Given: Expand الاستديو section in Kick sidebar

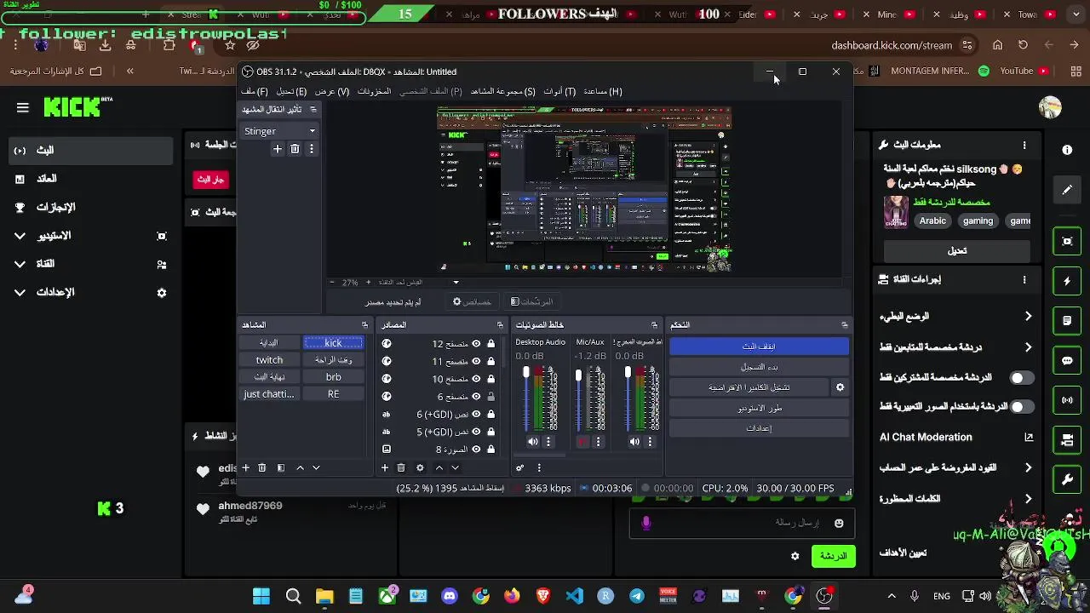Looking at the screenshot, I should [x=20, y=236].
